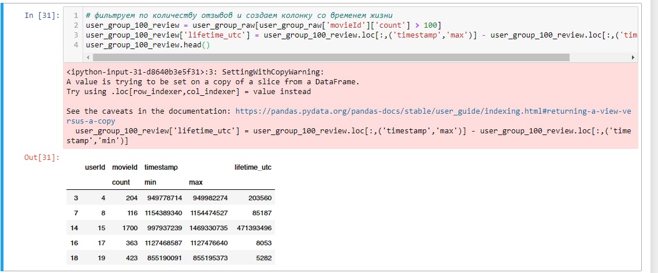The image size is (658, 273).
Task: Open the pandas documentation link in warning
Action: coord(433,111)
